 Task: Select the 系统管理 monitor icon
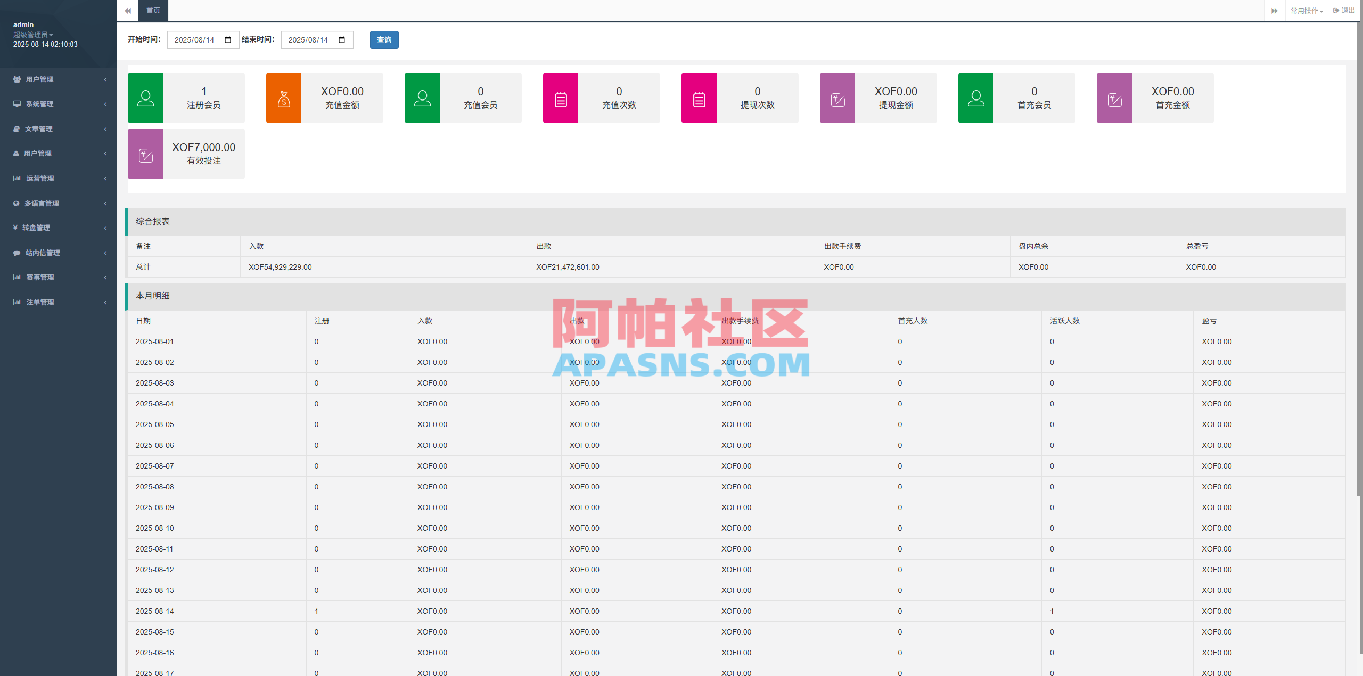point(16,104)
